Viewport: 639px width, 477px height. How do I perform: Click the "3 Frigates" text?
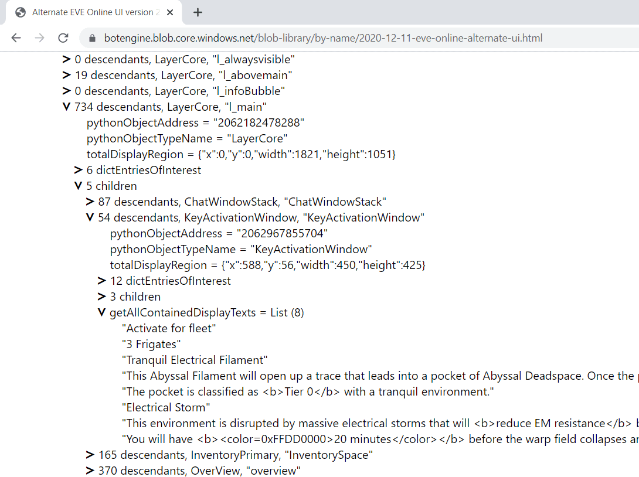(x=151, y=345)
